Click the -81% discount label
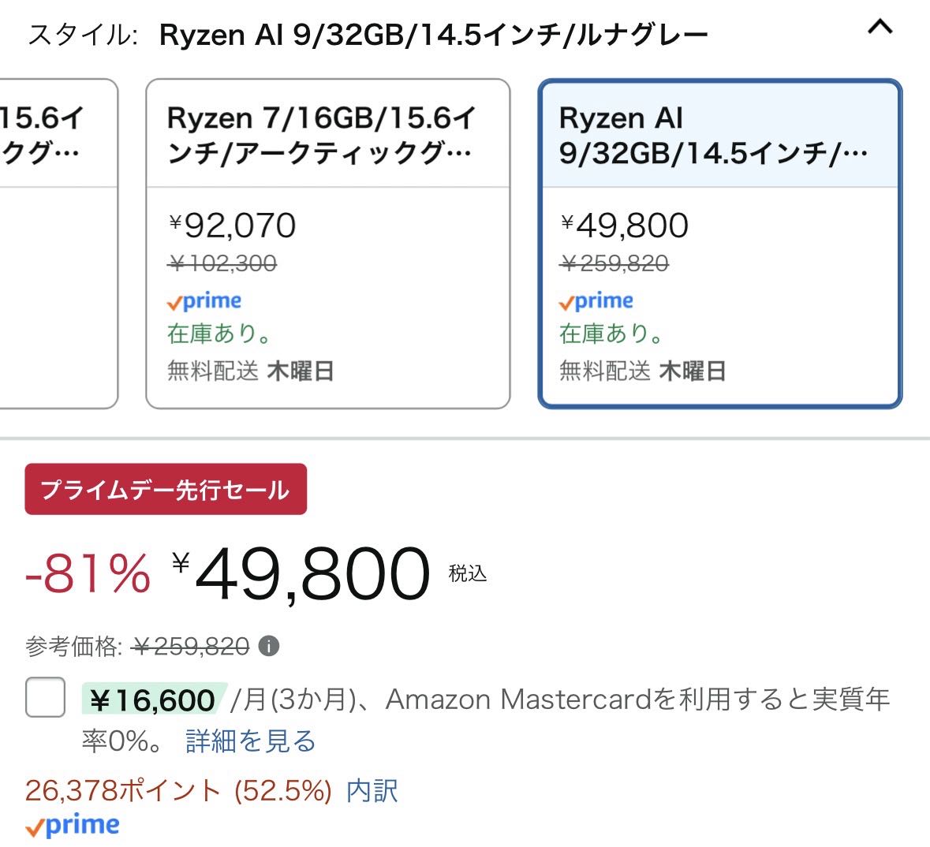 [x=88, y=573]
